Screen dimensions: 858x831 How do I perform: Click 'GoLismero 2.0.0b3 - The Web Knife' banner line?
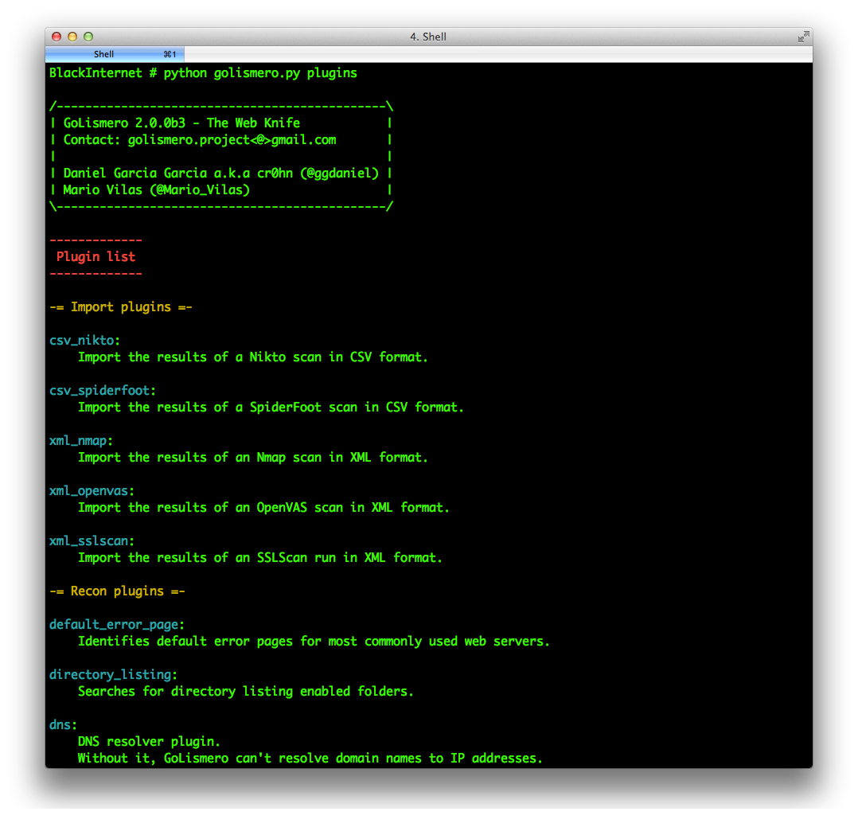[181, 123]
